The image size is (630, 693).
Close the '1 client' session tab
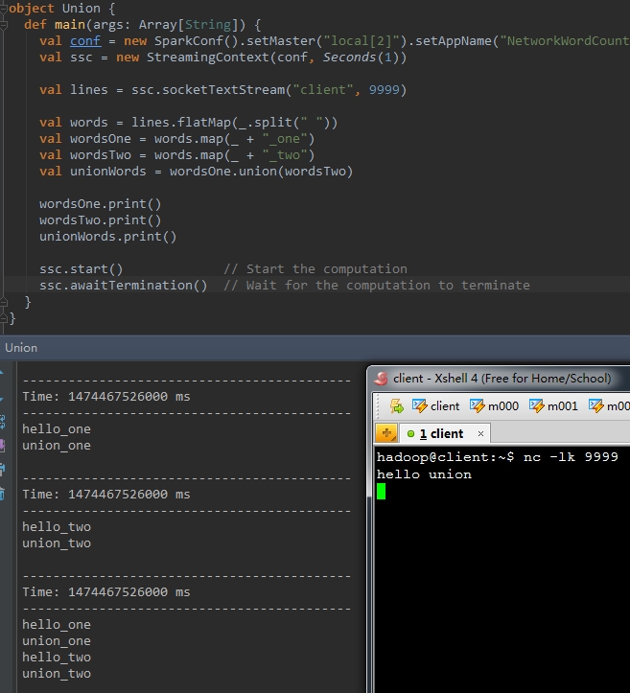click(x=481, y=433)
